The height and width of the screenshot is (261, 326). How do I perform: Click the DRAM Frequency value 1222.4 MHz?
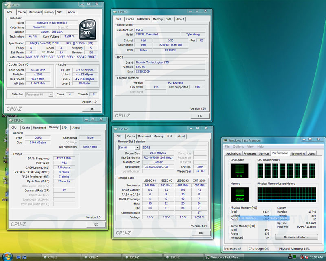click(64, 158)
